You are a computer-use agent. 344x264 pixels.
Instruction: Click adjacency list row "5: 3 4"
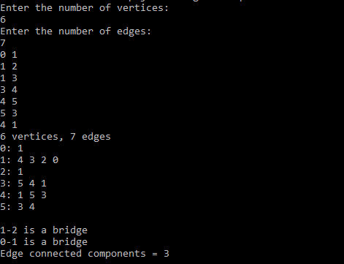[x=18, y=207]
